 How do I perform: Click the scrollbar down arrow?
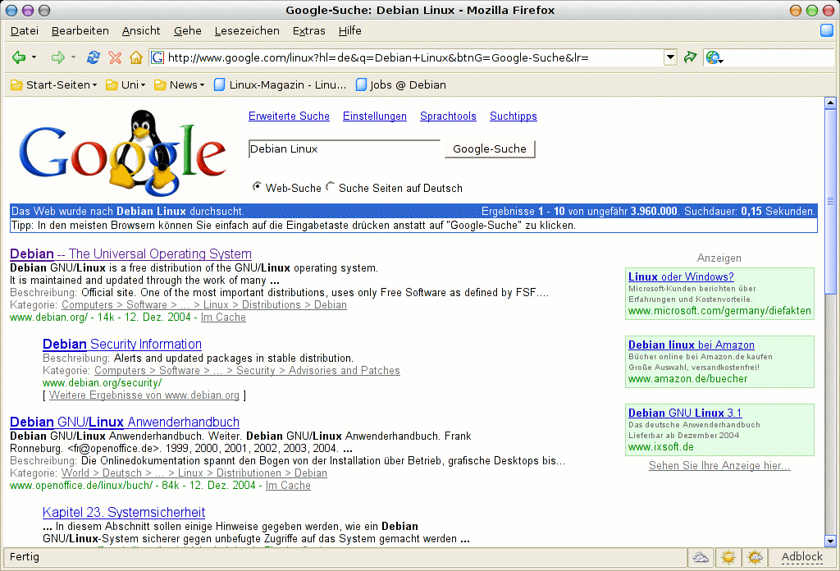830,541
